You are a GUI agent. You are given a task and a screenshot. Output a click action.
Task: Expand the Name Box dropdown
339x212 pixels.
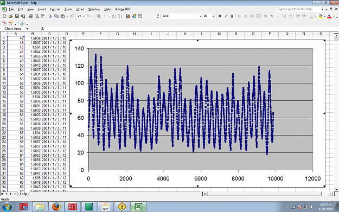pyautogui.click(x=27, y=29)
